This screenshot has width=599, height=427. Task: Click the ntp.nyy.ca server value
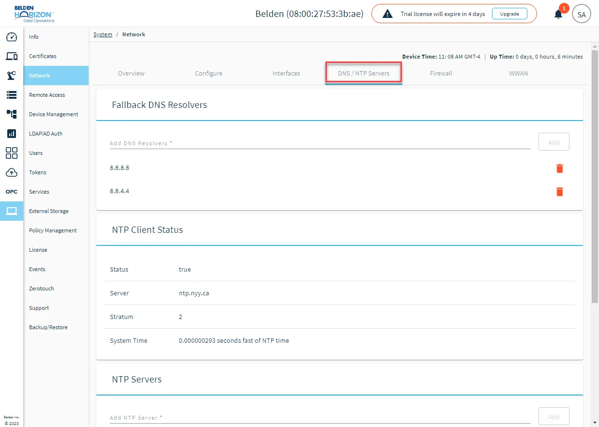pos(194,293)
